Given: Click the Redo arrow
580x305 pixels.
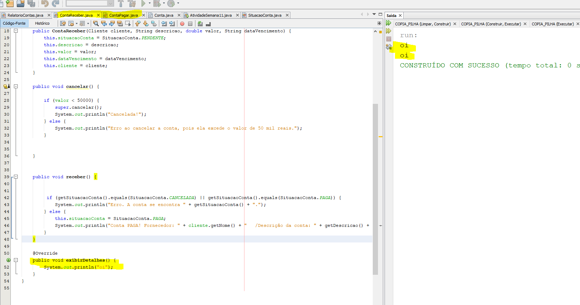Looking at the screenshot, I should (55, 3).
